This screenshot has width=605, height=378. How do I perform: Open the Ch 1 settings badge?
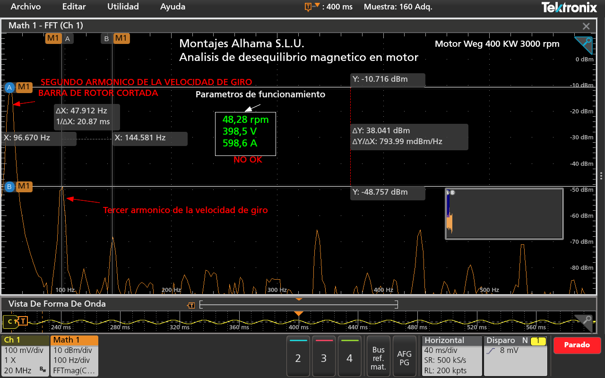click(25, 356)
